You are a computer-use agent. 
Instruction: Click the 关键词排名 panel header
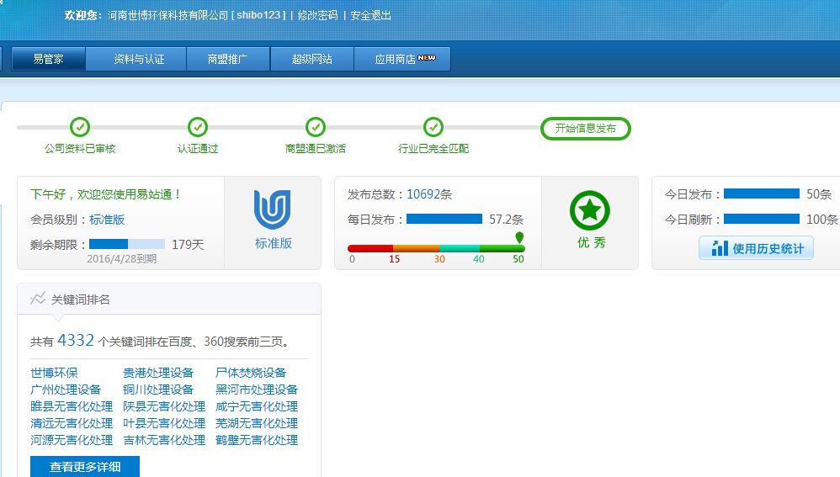pos(169,299)
